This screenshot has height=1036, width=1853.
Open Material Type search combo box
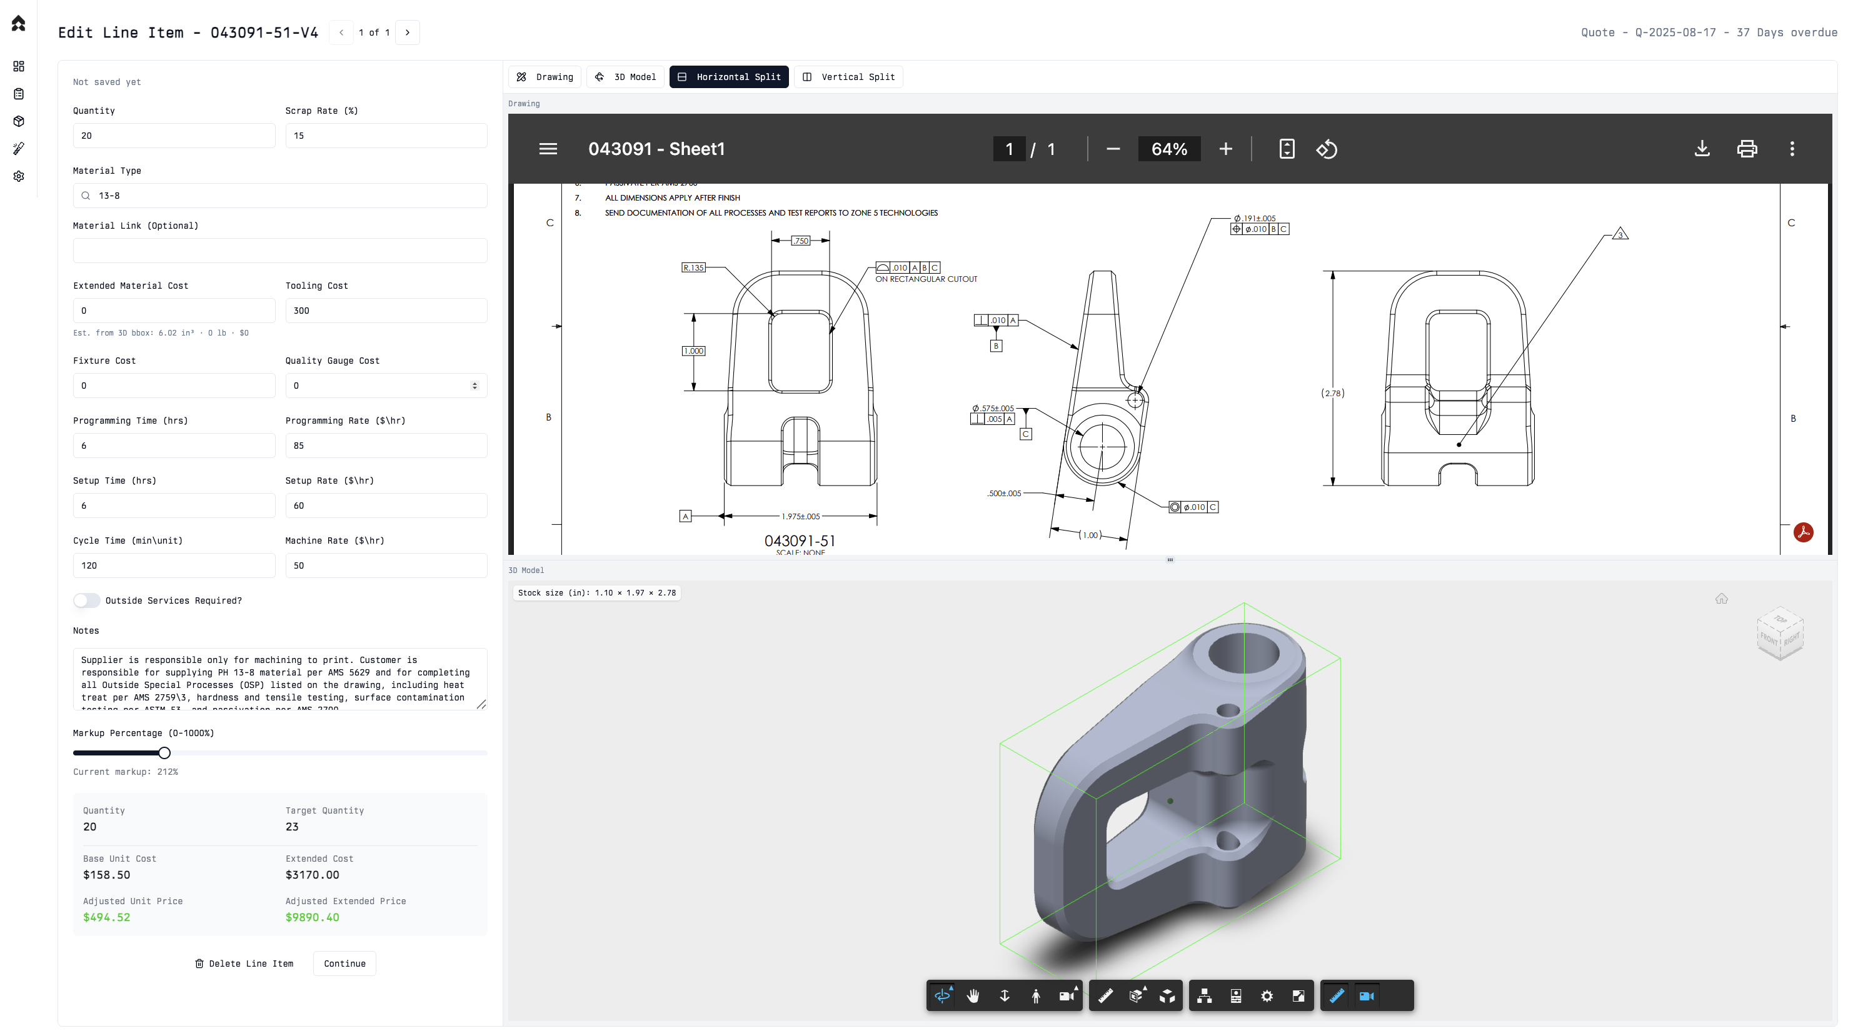(280, 196)
